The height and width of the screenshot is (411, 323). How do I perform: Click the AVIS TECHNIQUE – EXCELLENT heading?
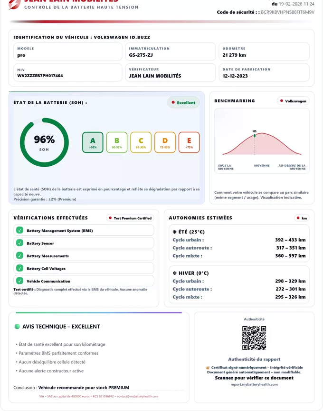coord(61,327)
